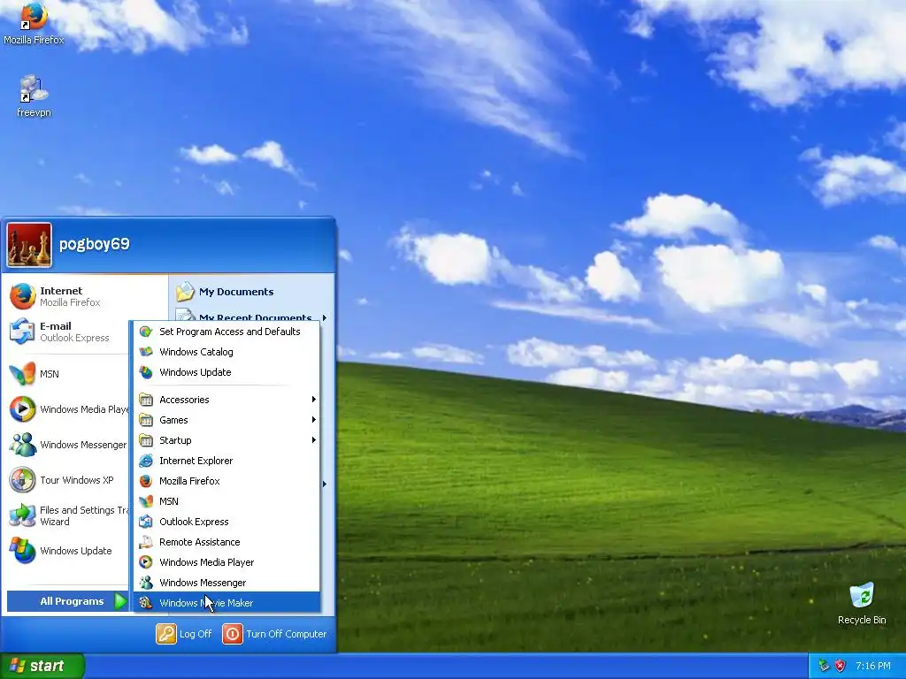Click the Windows Catalog icon in programs list

pyautogui.click(x=146, y=352)
